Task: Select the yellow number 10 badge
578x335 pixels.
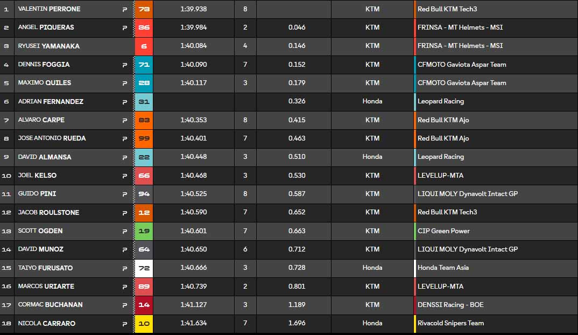Action: pyautogui.click(x=144, y=324)
